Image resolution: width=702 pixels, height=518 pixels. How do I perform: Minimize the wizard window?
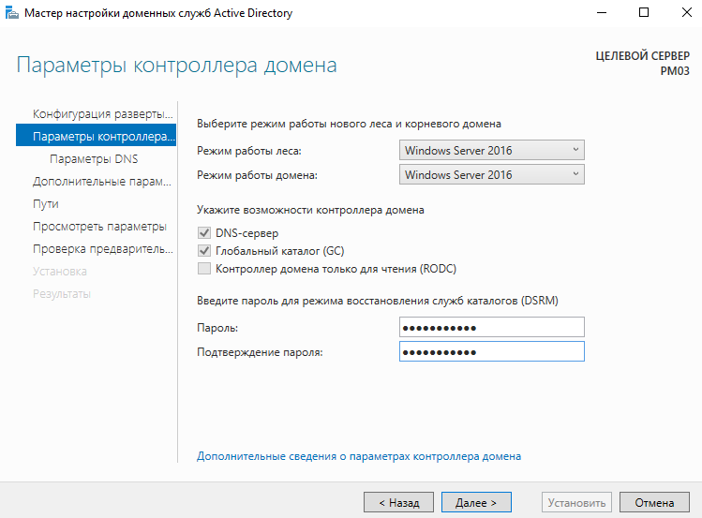pos(602,12)
